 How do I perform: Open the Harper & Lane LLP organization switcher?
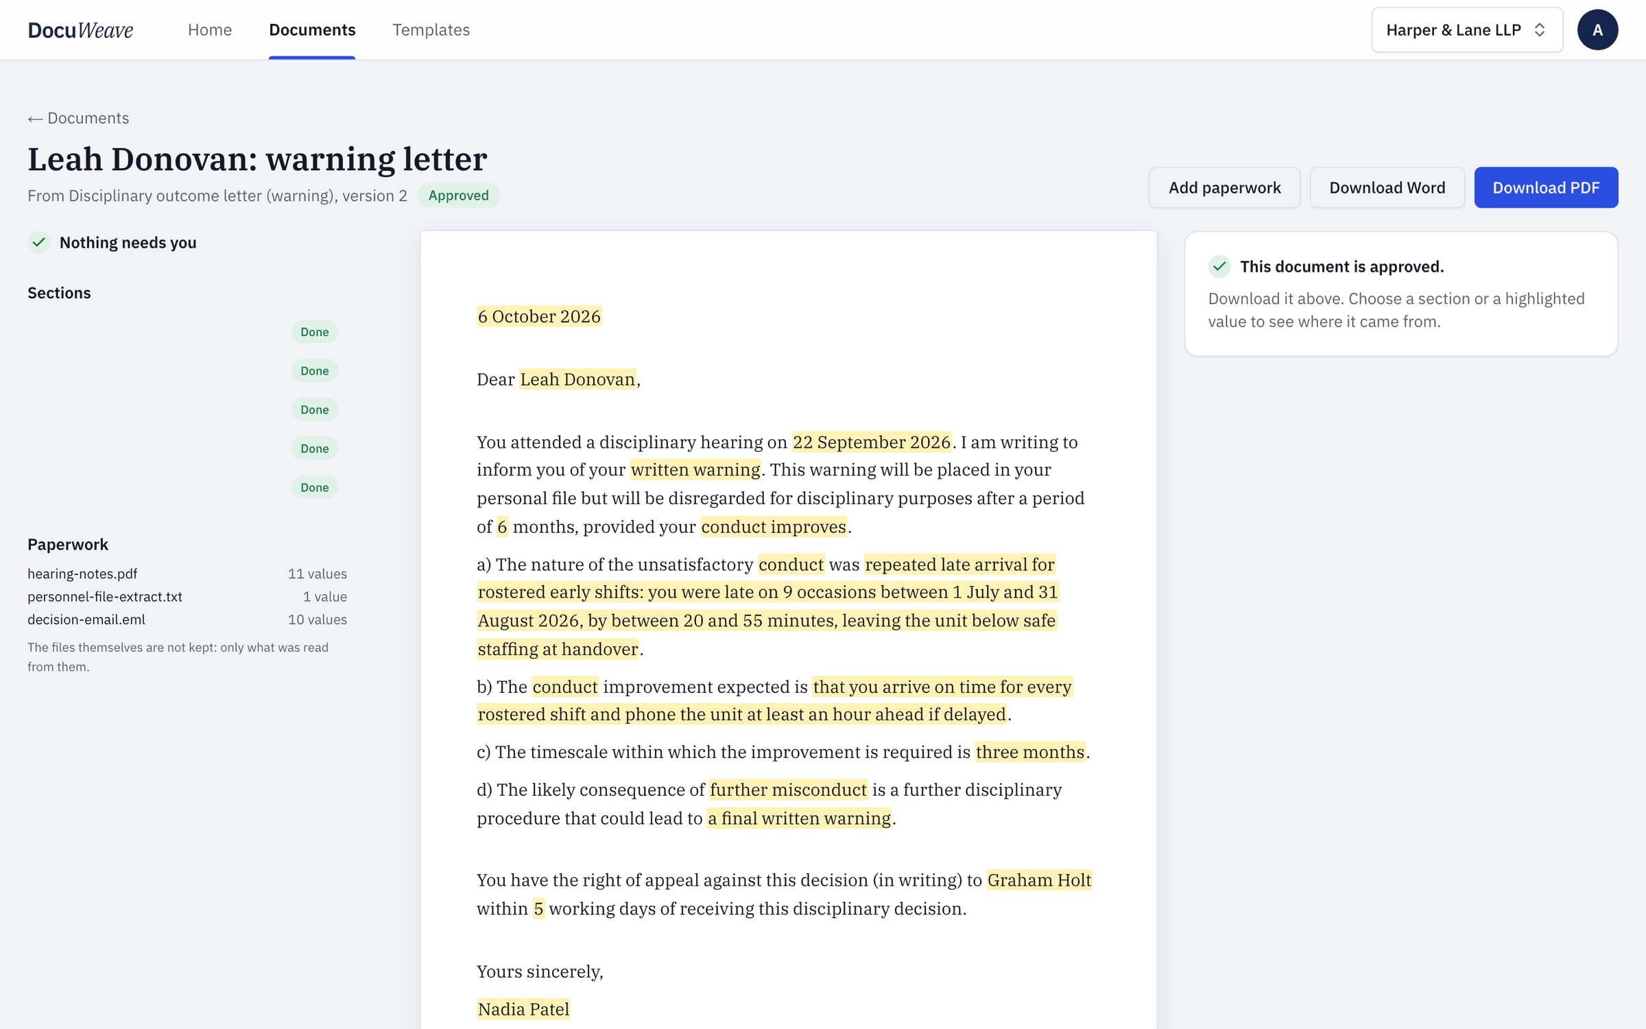tap(1467, 30)
